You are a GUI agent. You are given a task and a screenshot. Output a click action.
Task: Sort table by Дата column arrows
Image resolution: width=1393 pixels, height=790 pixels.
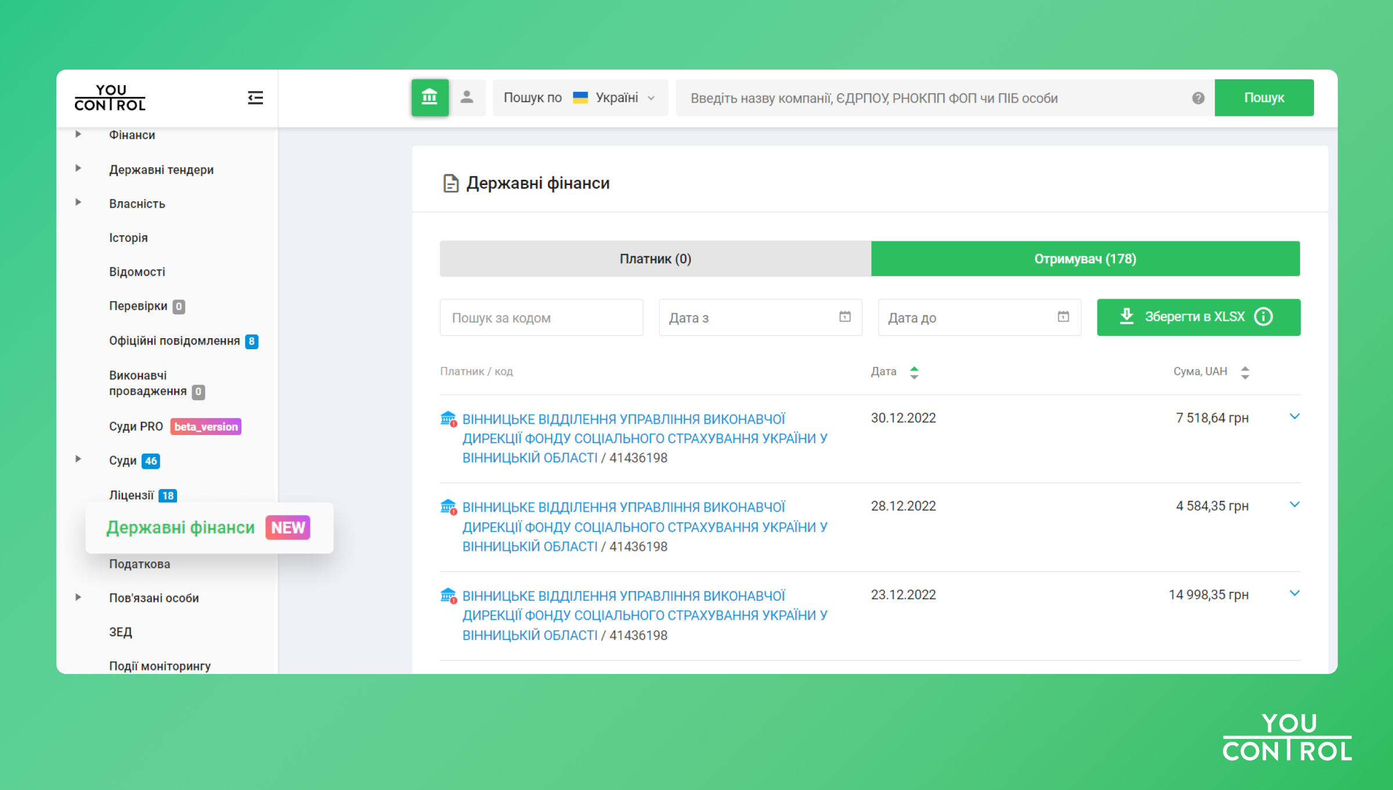pos(914,372)
